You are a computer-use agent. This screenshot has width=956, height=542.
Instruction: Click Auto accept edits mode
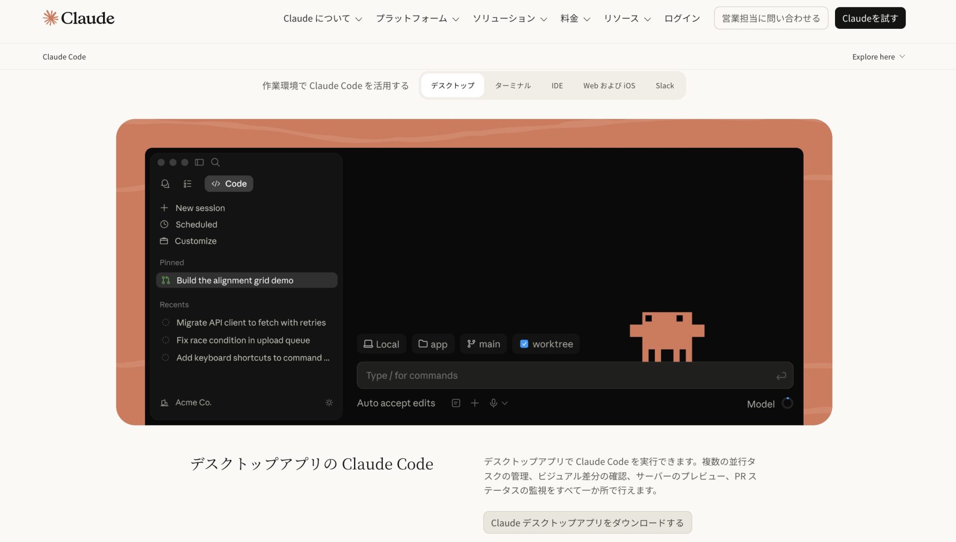click(x=396, y=403)
